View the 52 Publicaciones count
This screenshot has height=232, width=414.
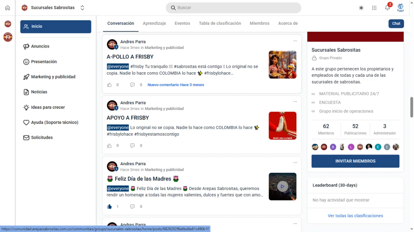click(x=355, y=129)
